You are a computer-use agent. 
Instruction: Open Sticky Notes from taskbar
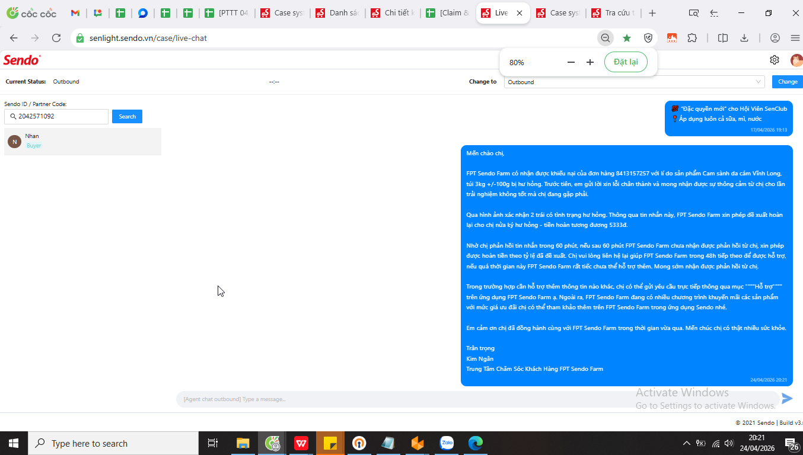(330, 443)
